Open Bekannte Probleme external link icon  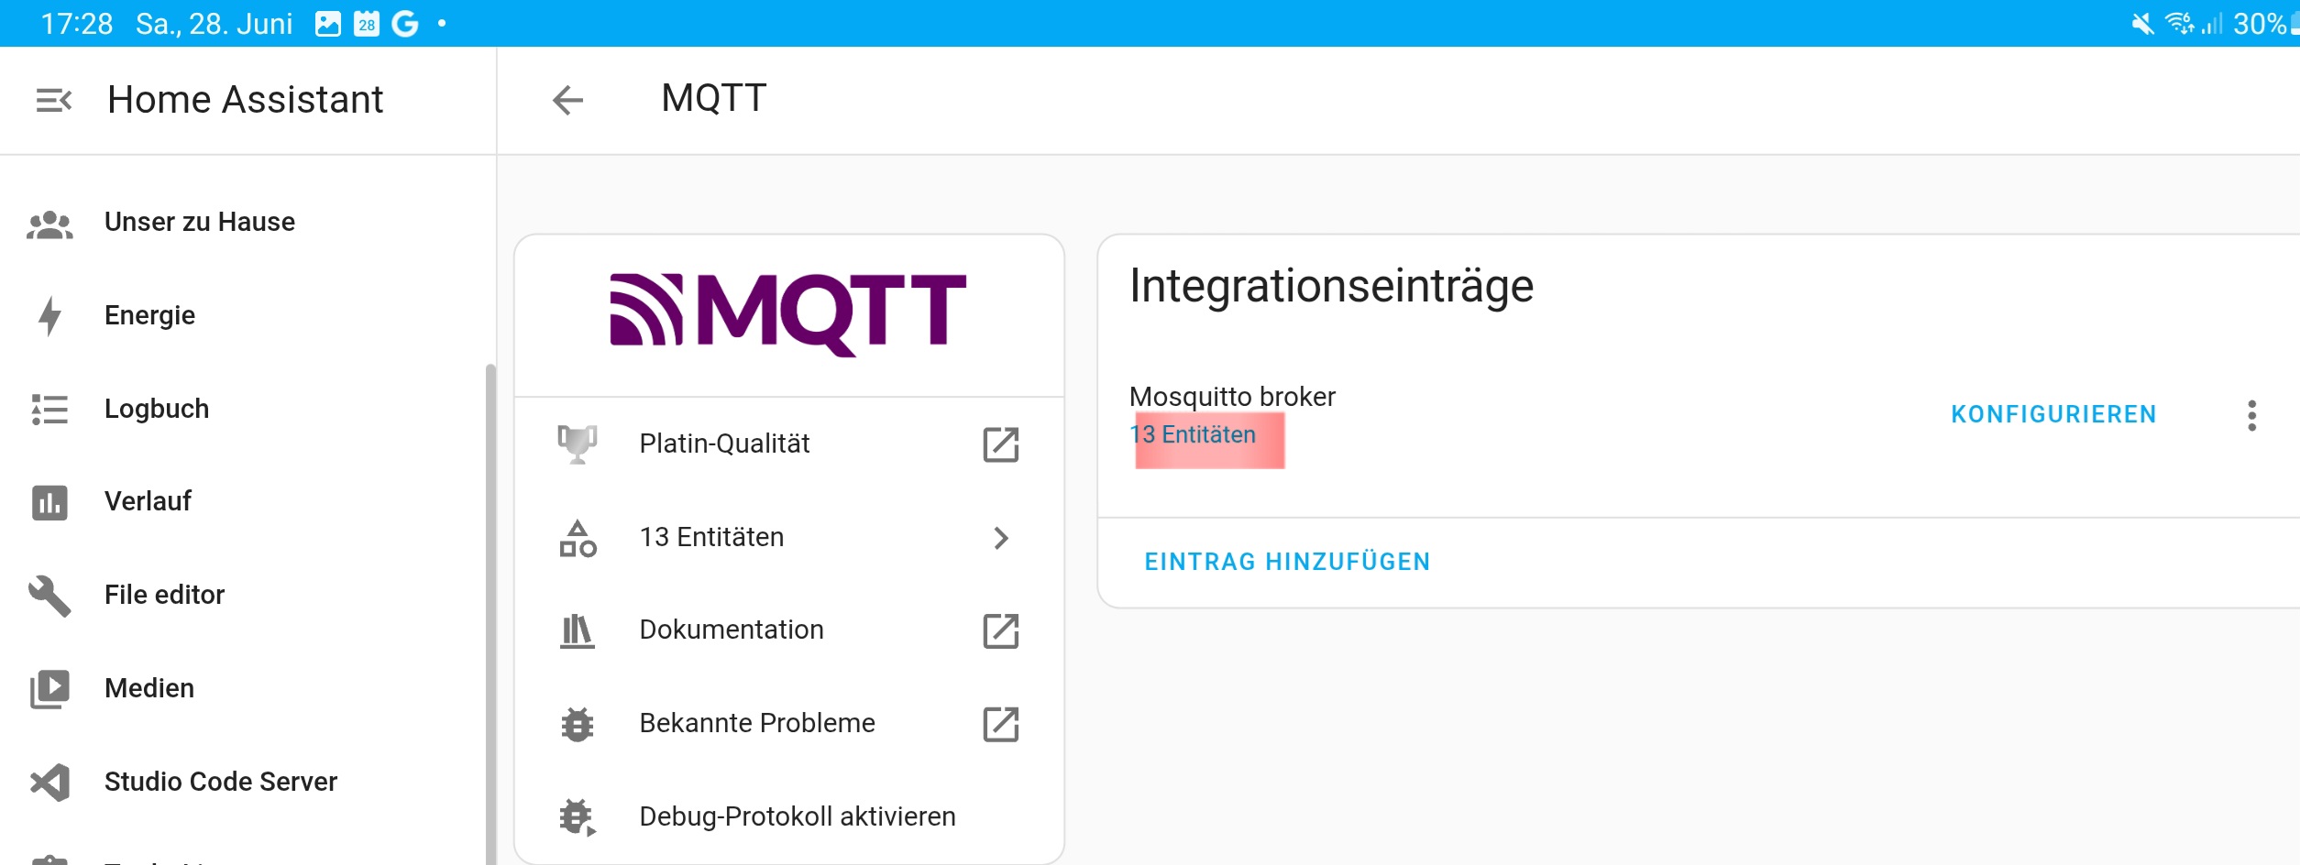point(1000,724)
